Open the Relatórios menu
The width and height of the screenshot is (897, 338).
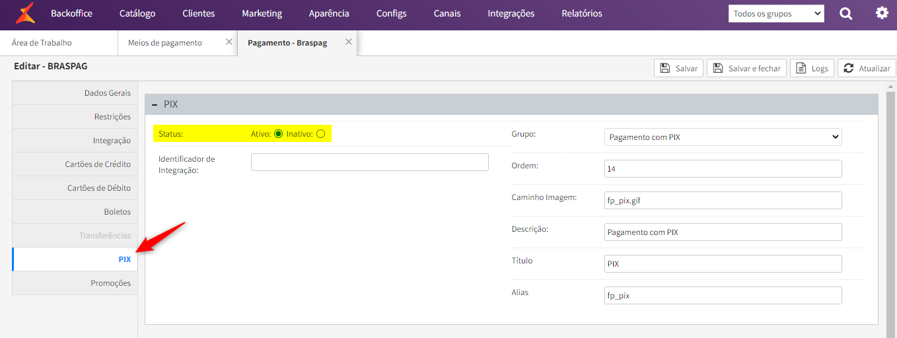click(x=582, y=13)
